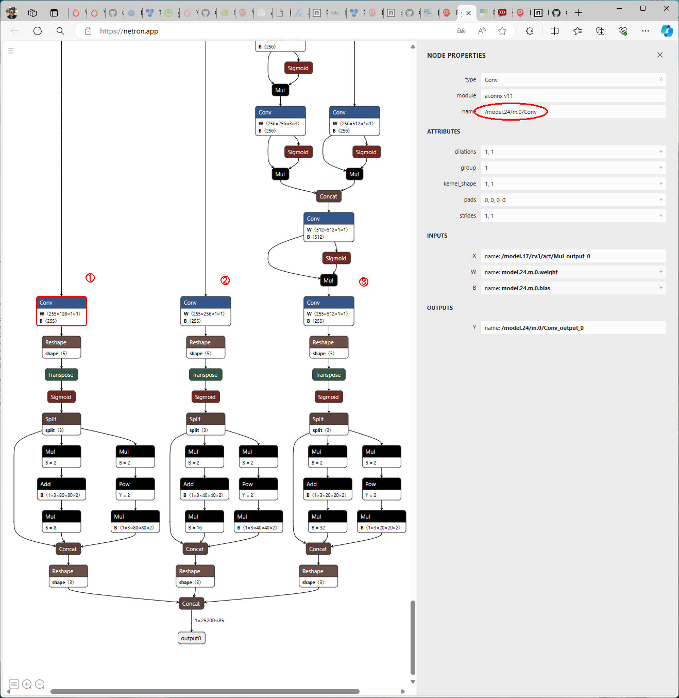This screenshot has height=698, width=679.
Task: Click the zoom in magnifier icon
Action: pos(27,684)
